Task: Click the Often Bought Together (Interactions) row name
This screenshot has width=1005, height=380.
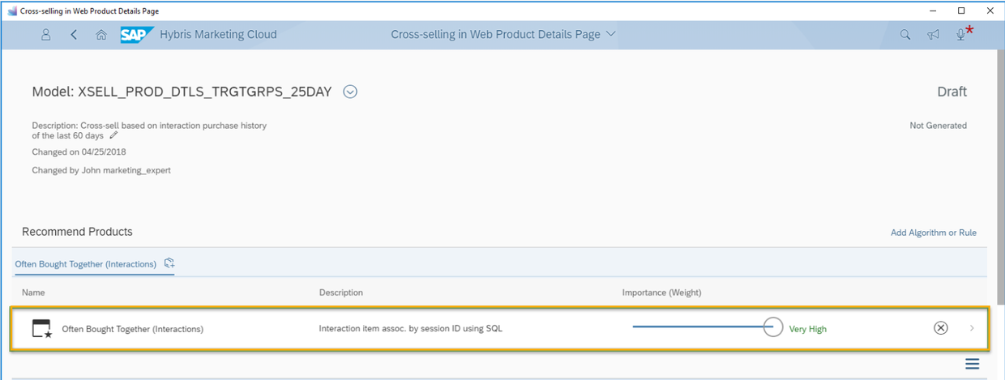Action: coord(133,329)
